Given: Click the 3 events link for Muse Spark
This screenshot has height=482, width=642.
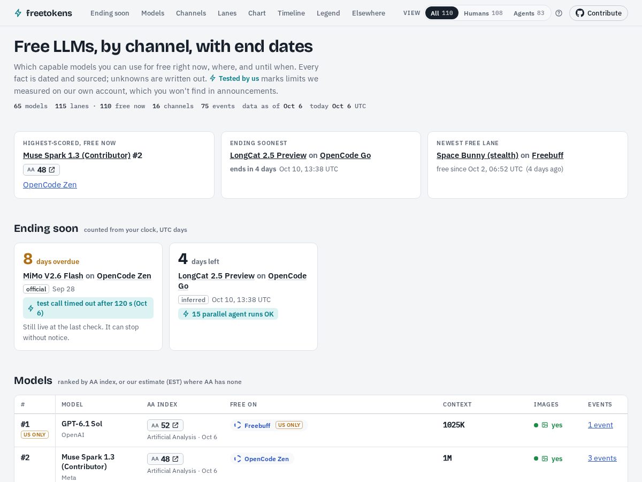Looking at the screenshot, I should (x=602, y=458).
